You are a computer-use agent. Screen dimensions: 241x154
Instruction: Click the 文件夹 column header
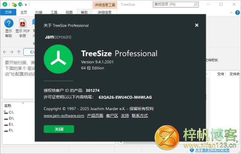point(235,74)
